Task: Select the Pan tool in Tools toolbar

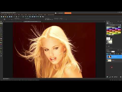Action: 1,21
